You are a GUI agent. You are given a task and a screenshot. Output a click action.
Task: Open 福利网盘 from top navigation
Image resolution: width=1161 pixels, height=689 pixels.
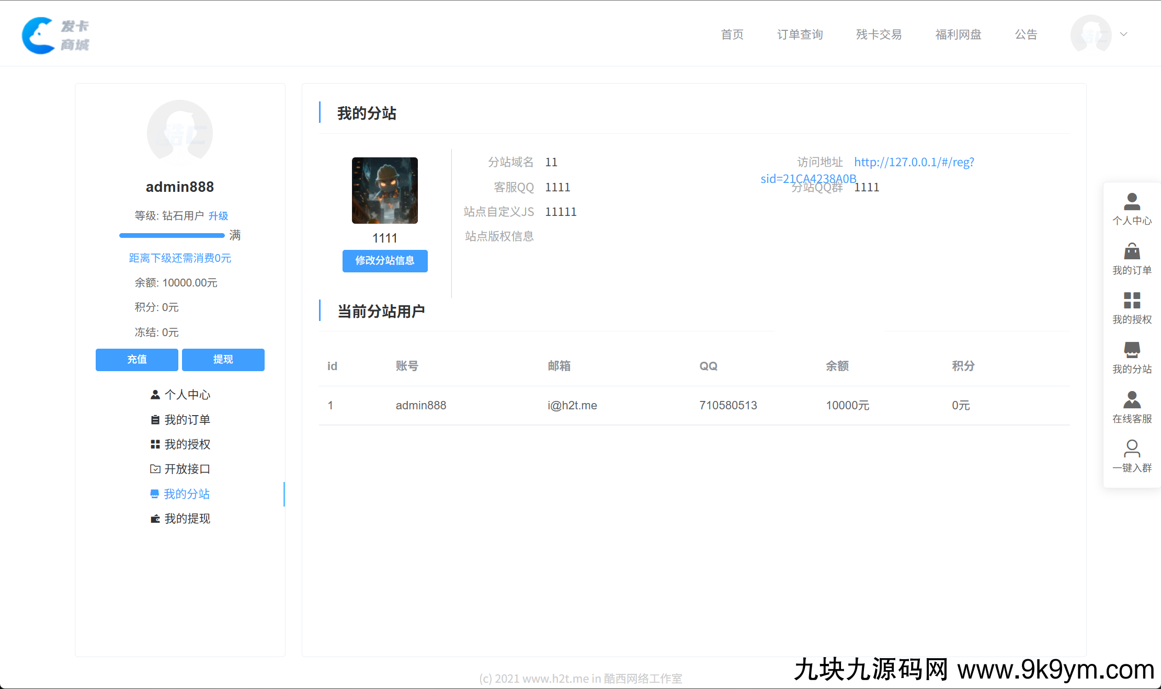(958, 35)
